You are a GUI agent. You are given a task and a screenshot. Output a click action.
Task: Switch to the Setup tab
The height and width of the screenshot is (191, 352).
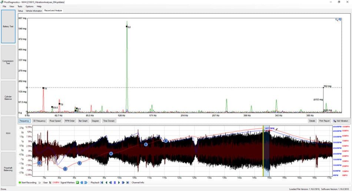(x=20, y=11)
